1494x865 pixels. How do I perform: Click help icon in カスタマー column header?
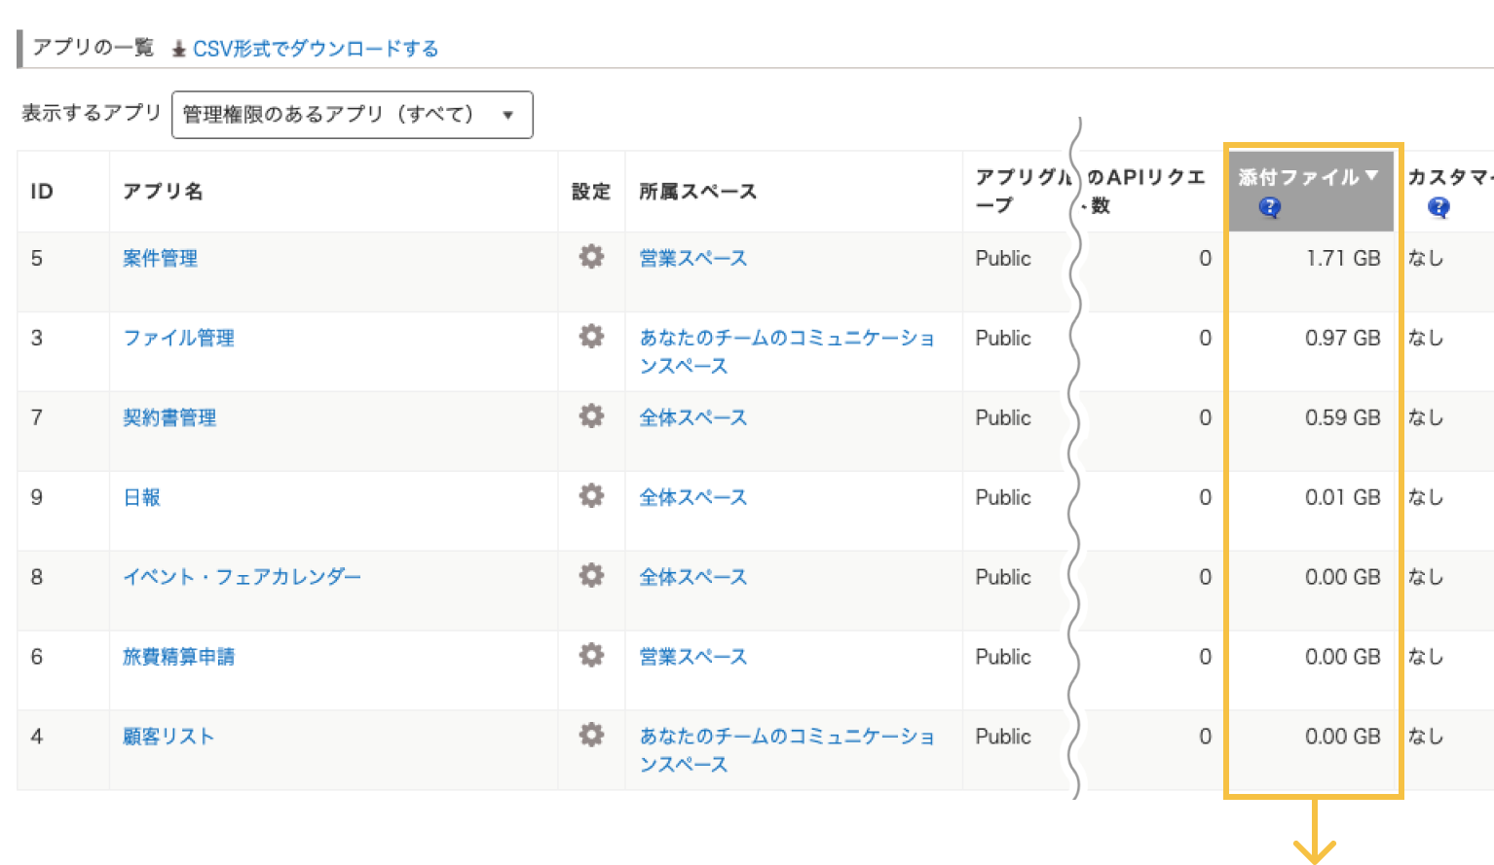pyautogui.click(x=1437, y=207)
